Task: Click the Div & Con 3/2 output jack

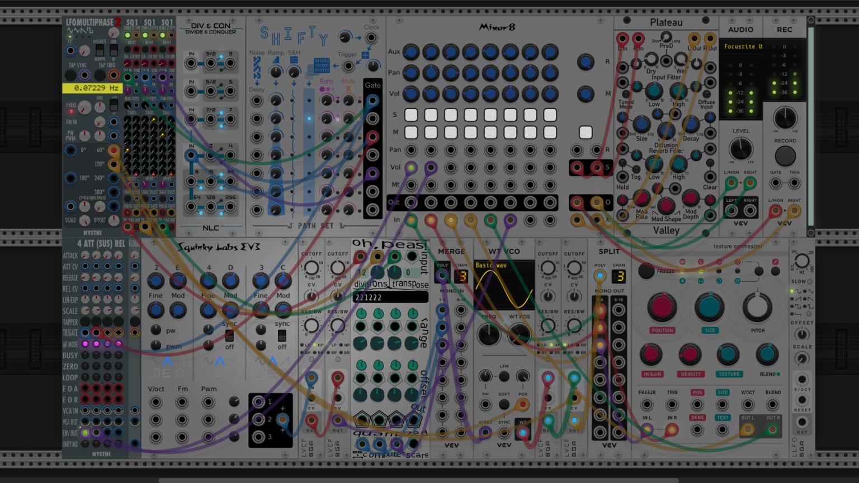Action: [211, 63]
